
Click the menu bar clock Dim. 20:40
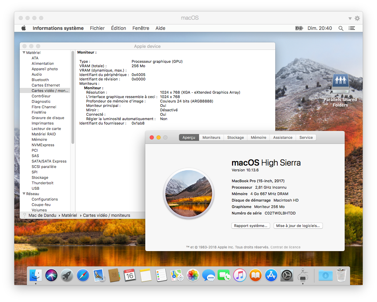319,28
